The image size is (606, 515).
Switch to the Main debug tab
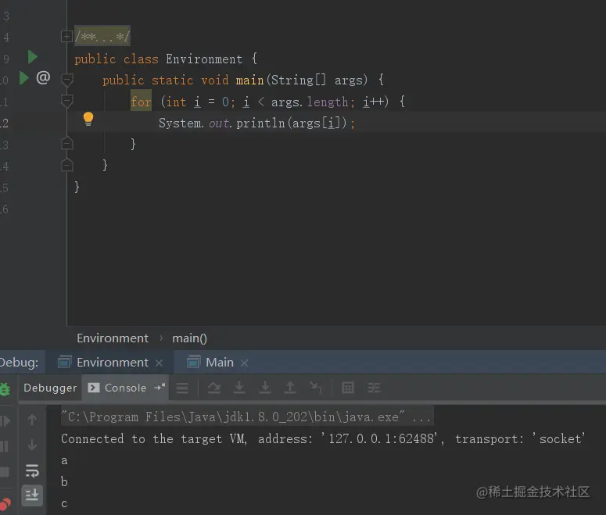coord(219,363)
